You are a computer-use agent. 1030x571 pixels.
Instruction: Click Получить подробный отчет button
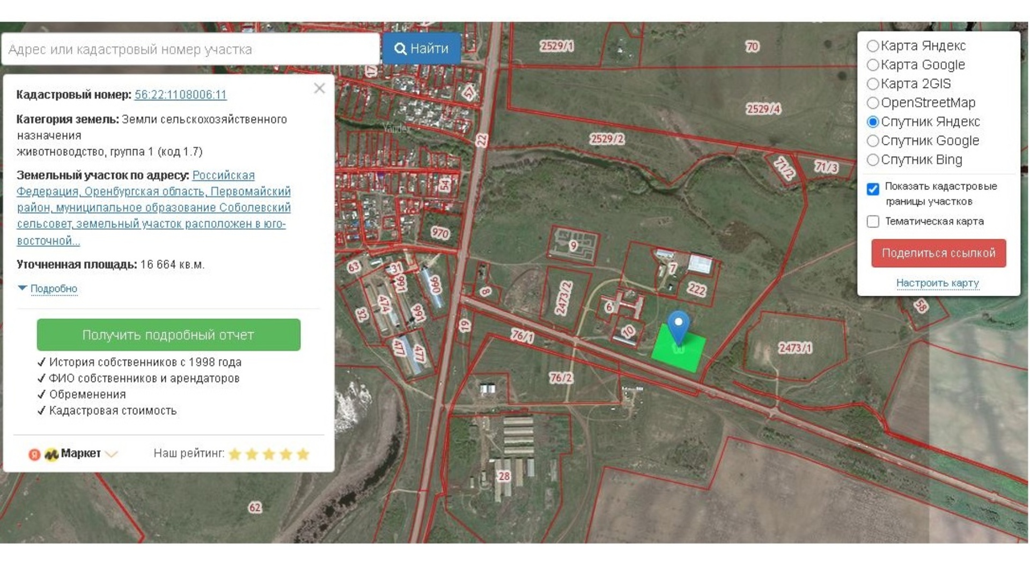pos(168,335)
